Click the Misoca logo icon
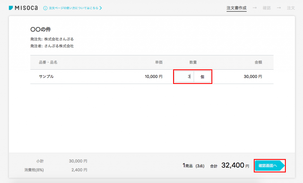This screenshot has width=303, height=183. pos(11,8)
